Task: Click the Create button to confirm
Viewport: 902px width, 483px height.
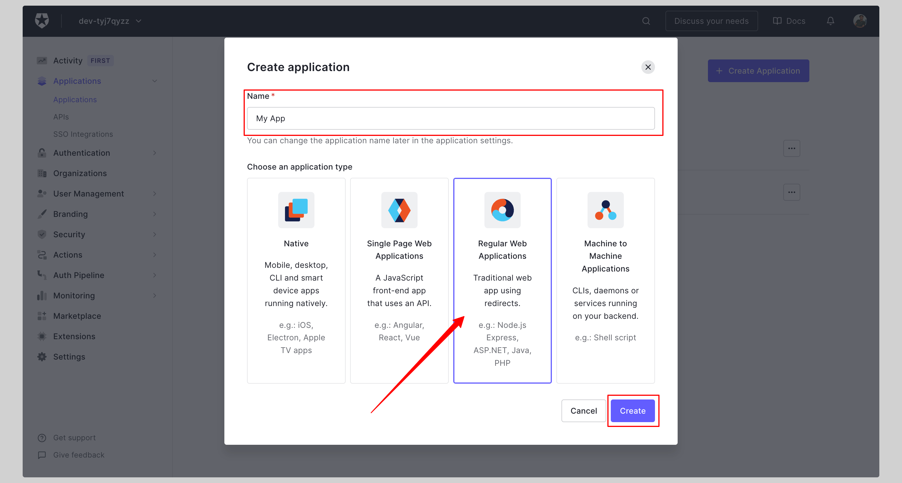Action: click(632, 411)
